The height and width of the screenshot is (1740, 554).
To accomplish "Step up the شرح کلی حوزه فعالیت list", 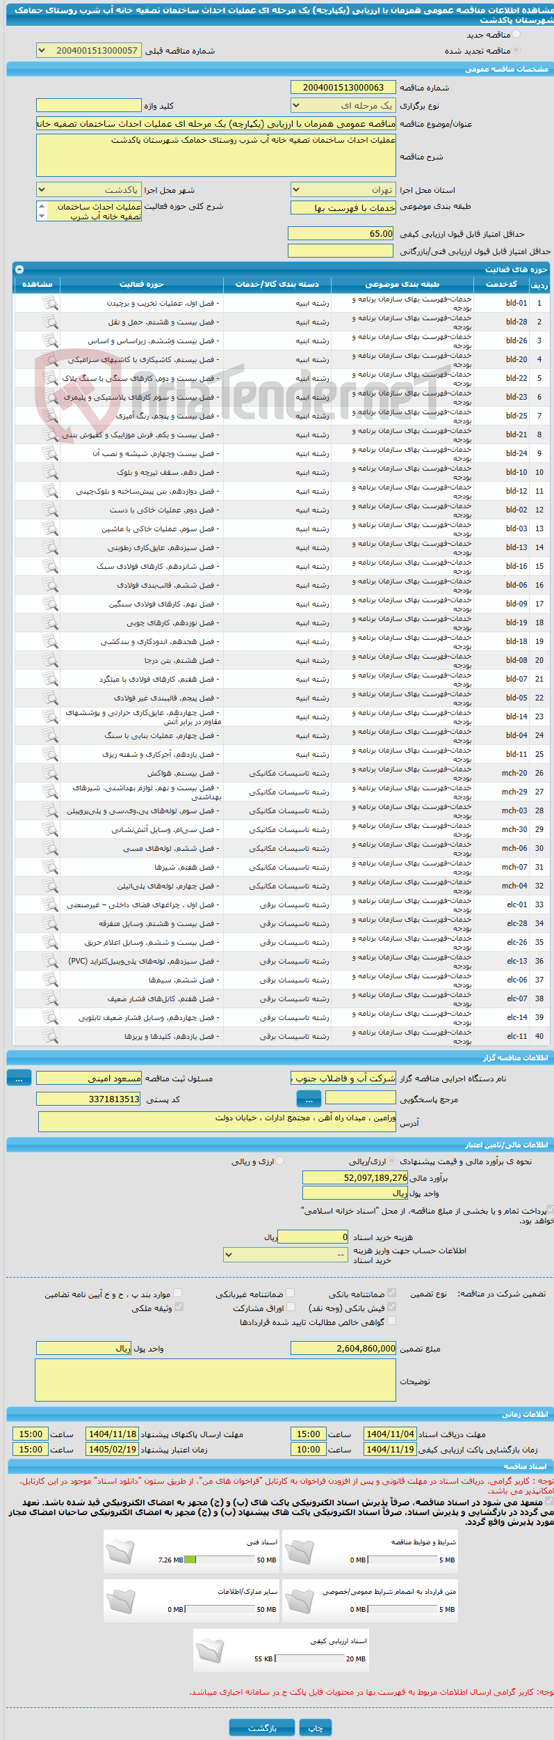I will coord(42,207).
